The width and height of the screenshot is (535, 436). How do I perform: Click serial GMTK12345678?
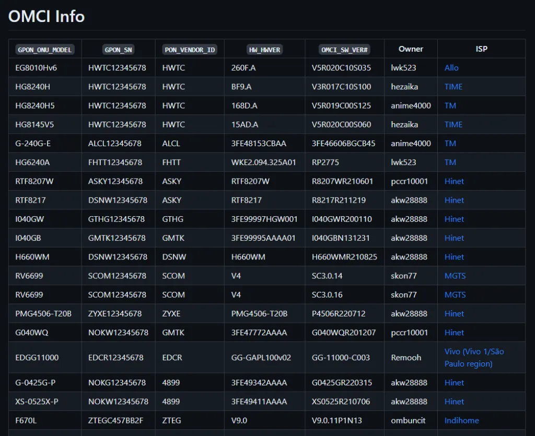pyautogui.click(x=117, y=238)
